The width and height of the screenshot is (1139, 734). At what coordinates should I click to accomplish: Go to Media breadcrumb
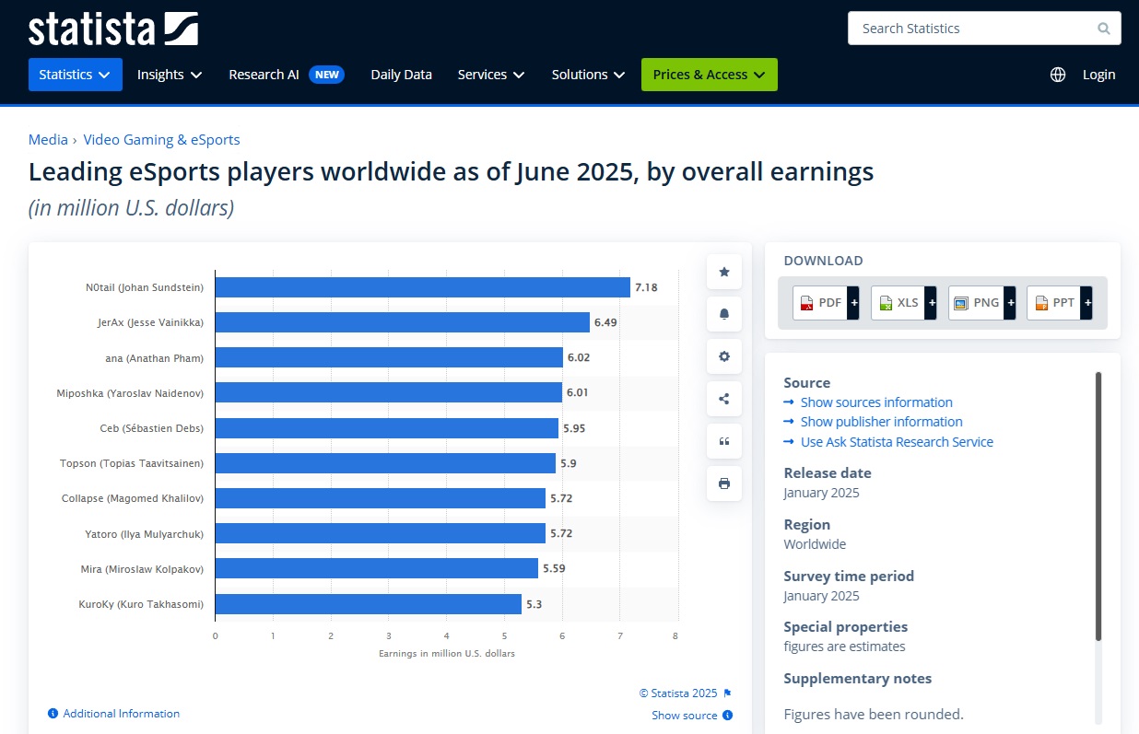[48, 140]
